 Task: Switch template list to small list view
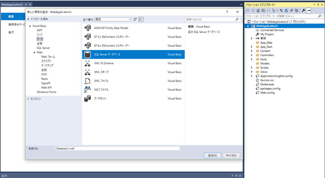point(141,19)
